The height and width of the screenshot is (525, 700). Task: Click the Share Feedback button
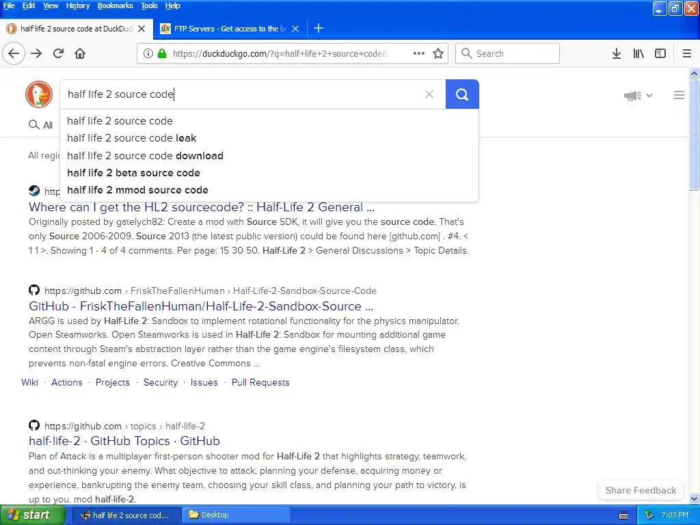(x=641, y=491)
